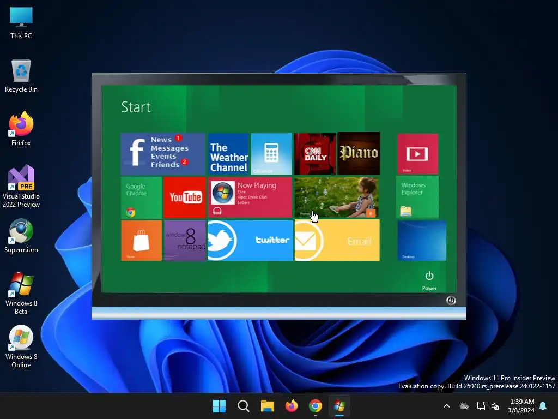Viewport: 558px width, 419px height.
Task: Open the notifications bell icon
Action: (x=543, y=406)
